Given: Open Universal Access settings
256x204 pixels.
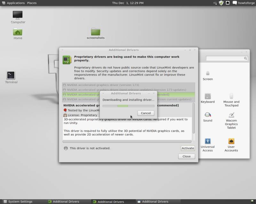Looking at the screenshot, I should click(x=208, y=145).
